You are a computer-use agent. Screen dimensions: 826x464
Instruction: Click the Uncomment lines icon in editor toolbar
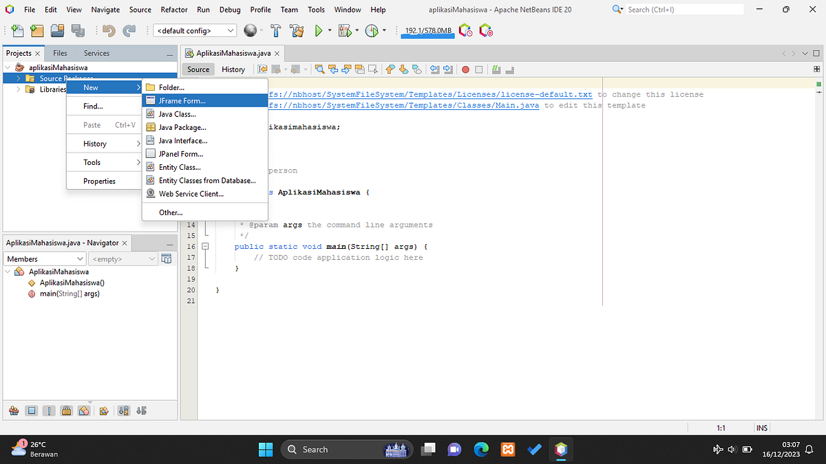tap(509, 69)
